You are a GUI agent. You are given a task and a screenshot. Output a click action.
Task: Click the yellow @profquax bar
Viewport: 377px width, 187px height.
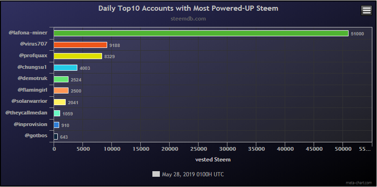78,56
